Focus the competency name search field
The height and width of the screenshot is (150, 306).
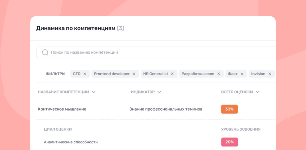(x=156, y=52)
